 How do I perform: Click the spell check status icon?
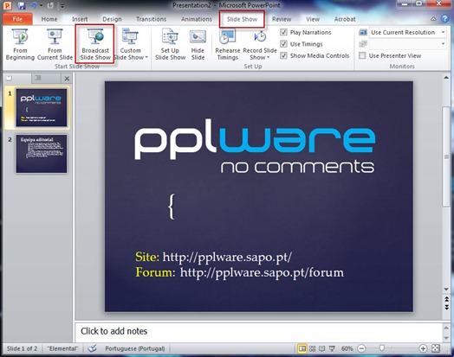coord(92,348)
